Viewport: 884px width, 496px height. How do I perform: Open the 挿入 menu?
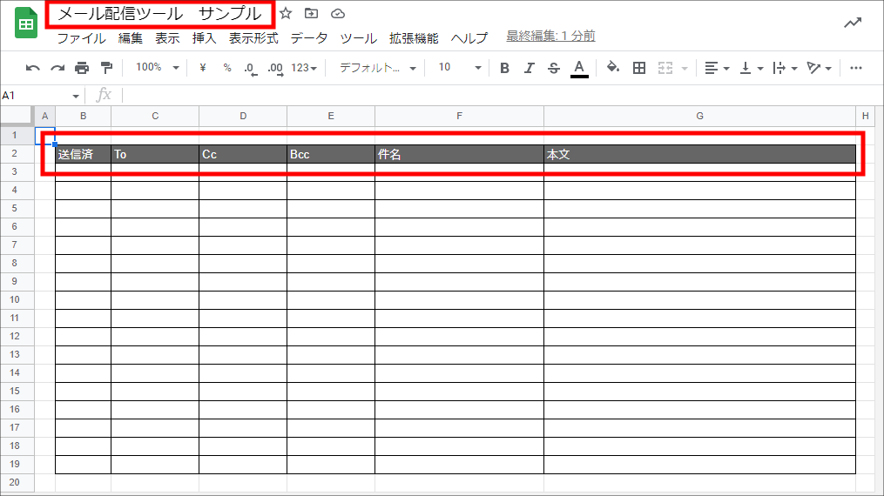(x=204, y=38)
